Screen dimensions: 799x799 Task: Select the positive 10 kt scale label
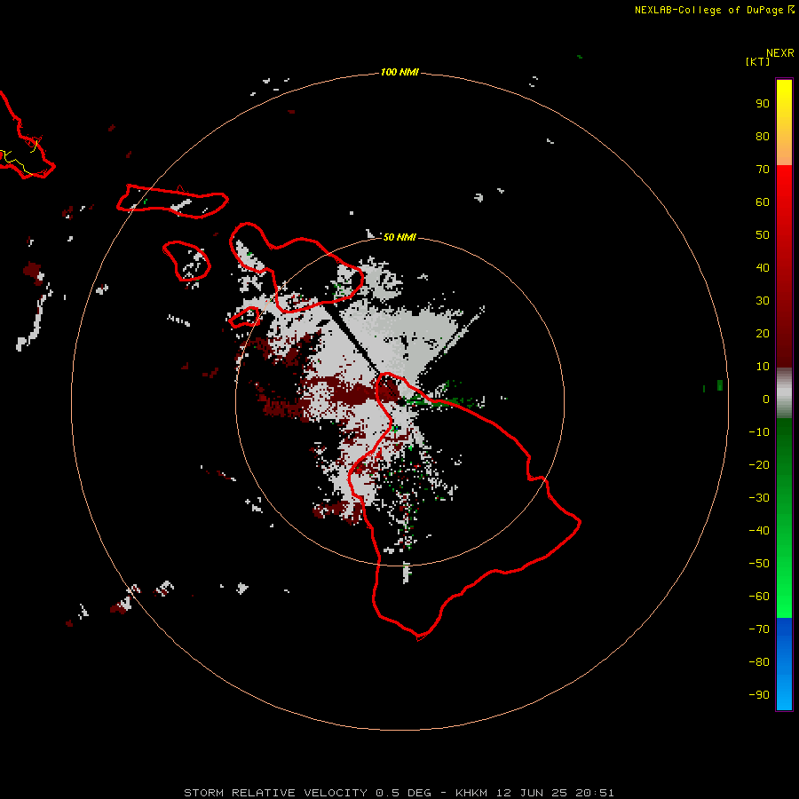click(763, 367)
